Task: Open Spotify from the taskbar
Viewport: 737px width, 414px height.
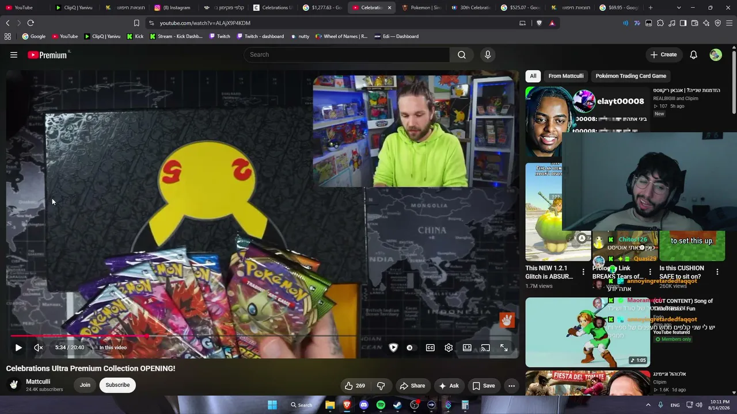Action: (381, 405)
